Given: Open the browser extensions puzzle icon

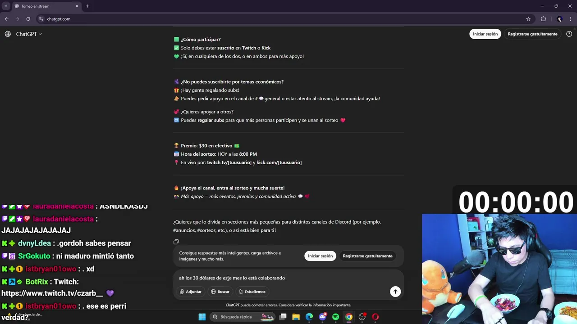Looking at the screenshot, I should coord(543,19).
